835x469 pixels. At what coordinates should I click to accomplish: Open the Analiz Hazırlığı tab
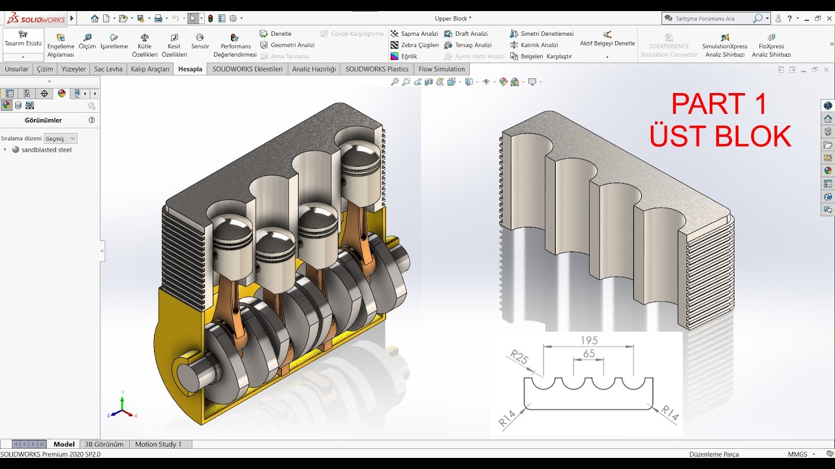(314, 69)
